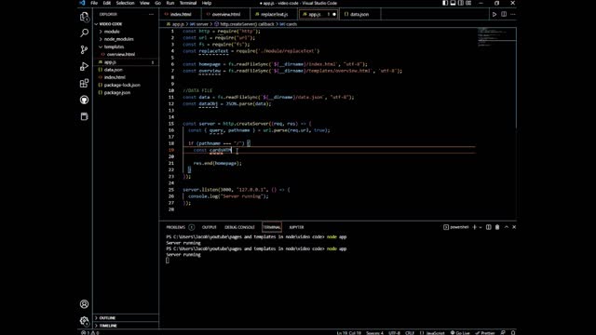
Task: Click the feedback icon in status bar
Action: (503, 333)
